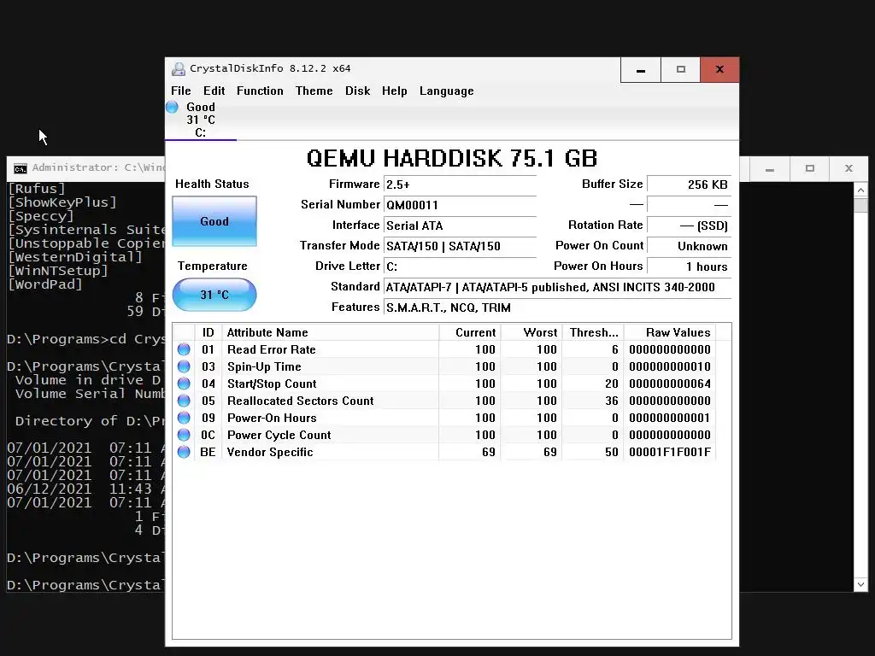Click the Transfer Mode field SATA/150
875x656 pixels.
[460, 246]
